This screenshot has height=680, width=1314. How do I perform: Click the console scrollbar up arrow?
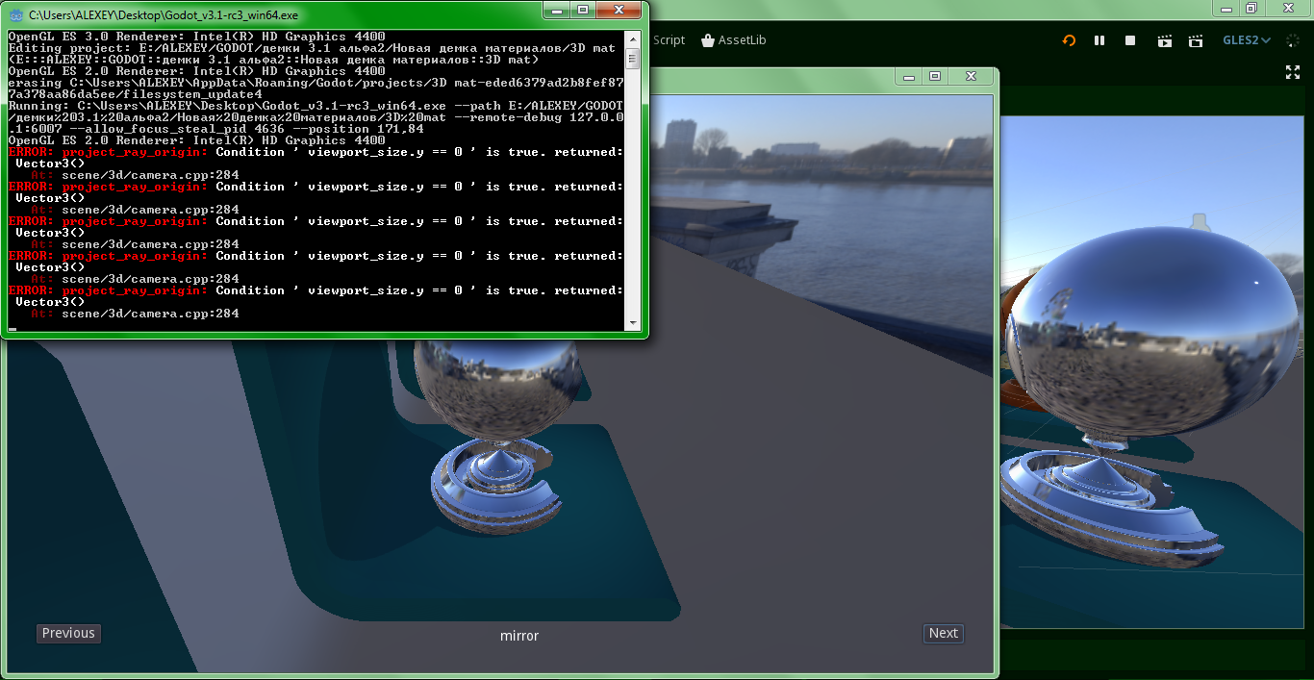tap(632, 38)
